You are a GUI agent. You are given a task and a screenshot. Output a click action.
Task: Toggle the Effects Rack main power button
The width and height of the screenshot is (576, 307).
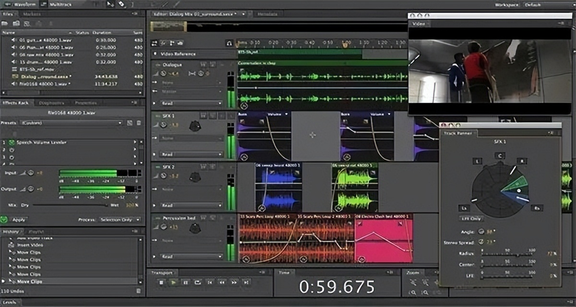(x=4, y=220)
